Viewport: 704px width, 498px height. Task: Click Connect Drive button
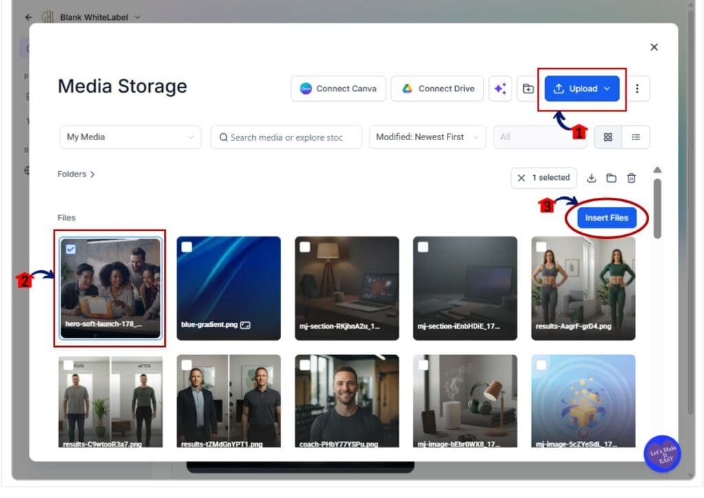coord(437,89)
